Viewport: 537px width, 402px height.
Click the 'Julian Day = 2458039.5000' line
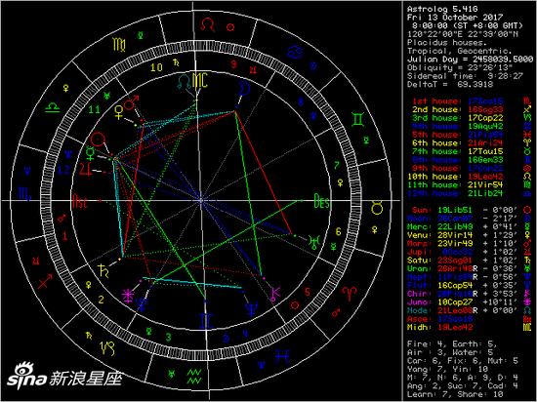tap(470, 60)
